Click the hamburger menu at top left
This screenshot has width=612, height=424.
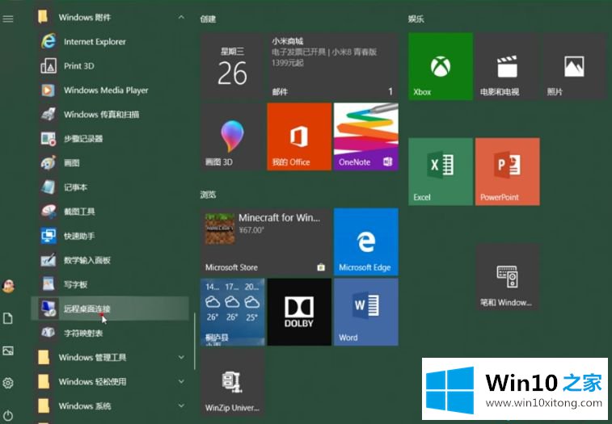tap(8, 19)
